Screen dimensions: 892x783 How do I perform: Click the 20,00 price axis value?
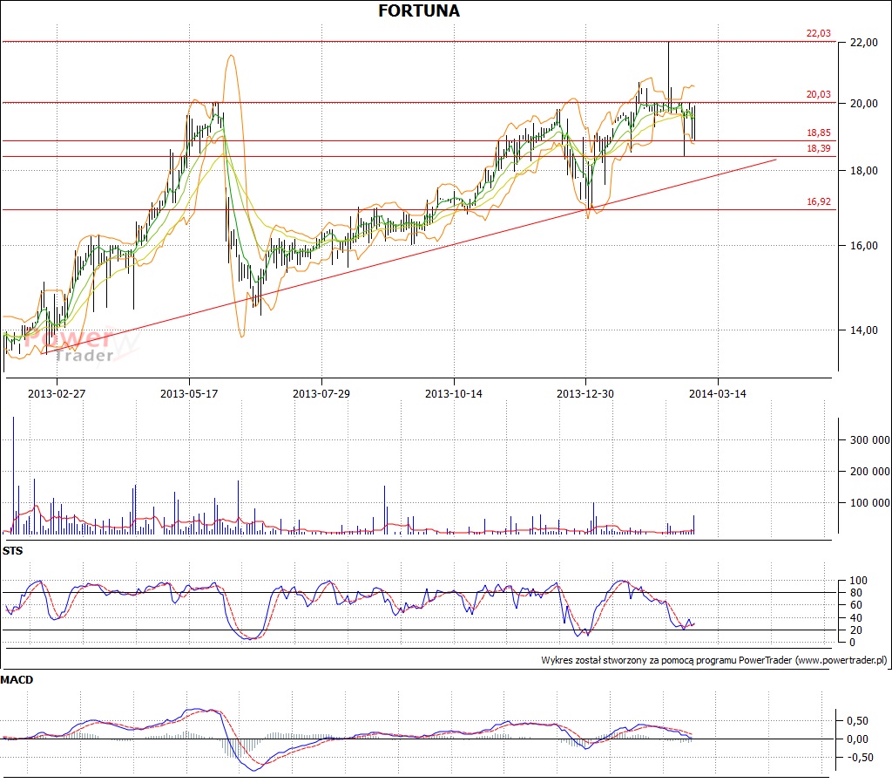863,104
